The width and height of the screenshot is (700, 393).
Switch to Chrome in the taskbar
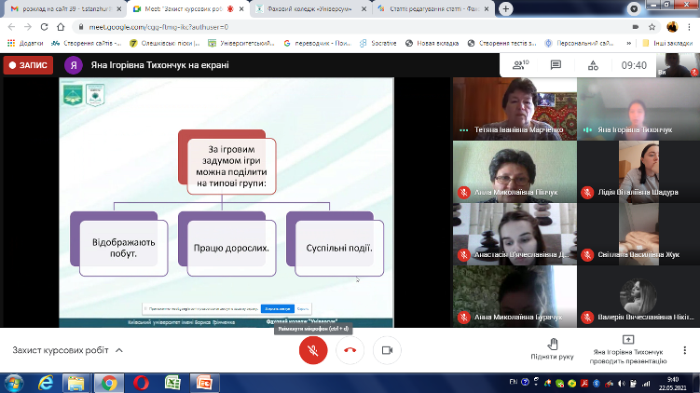tap(109, 383)
